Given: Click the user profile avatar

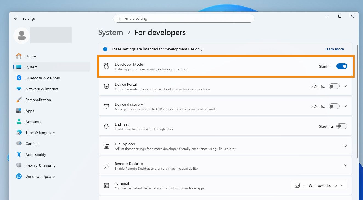Looking at the screenshot, I should coord(22,35).
